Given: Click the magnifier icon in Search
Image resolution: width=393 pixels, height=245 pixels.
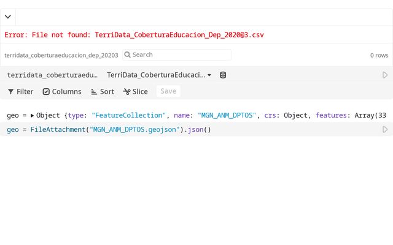Looking at the screenshot, I should click(x=128, y=55).
